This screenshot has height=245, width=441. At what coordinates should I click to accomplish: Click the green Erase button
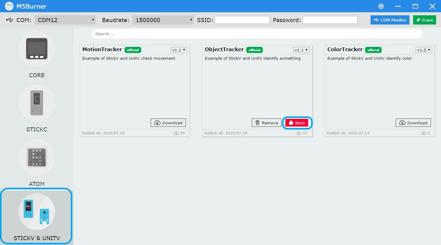(x=424, y=20)
